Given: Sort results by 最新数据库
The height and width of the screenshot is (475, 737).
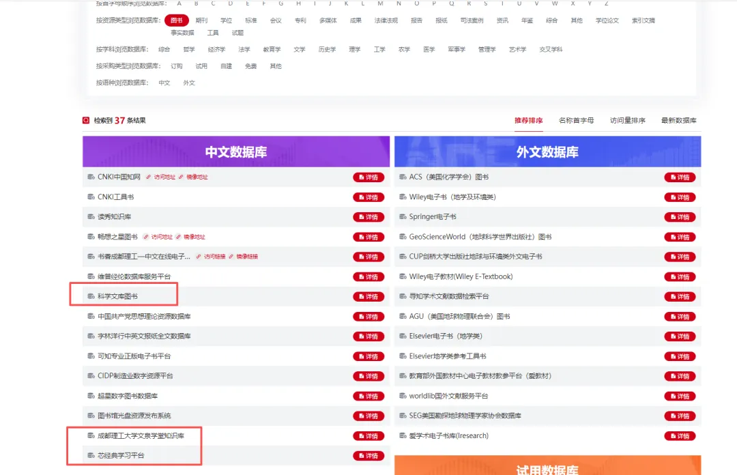Looking at the screenshot, I should coord(679,120).
